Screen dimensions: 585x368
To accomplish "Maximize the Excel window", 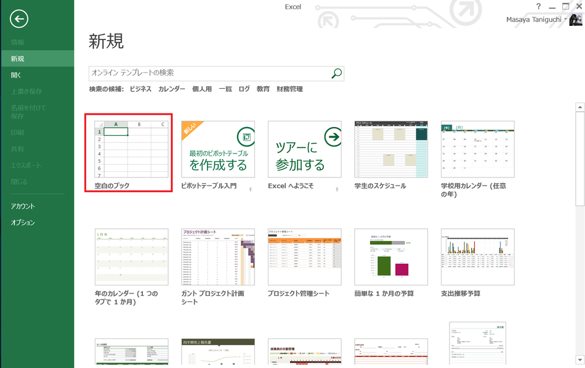I will [x=565, y=6].
